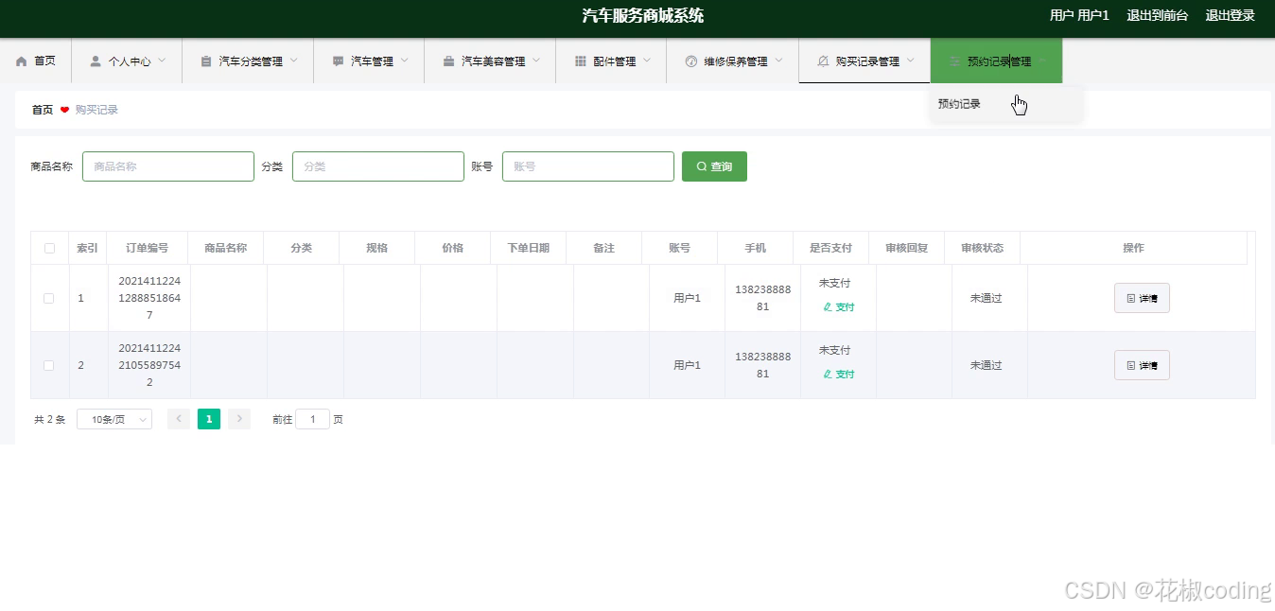The image size is (1275, 611).
Task: Click the person icon beside 个人中心
Action: 96,61
